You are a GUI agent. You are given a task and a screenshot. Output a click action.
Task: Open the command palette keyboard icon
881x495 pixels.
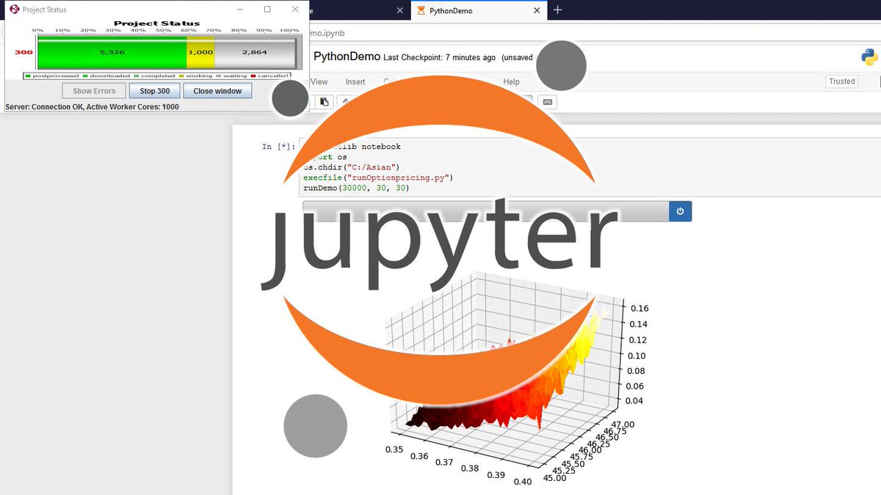548,101
